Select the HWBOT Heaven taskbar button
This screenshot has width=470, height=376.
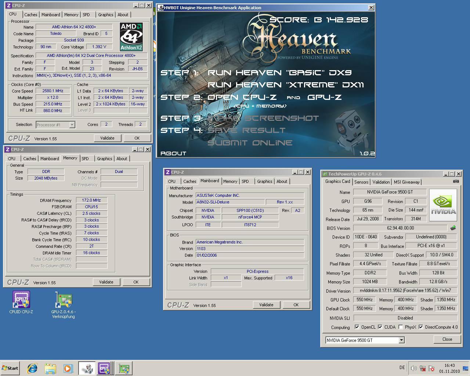point(87,368)
